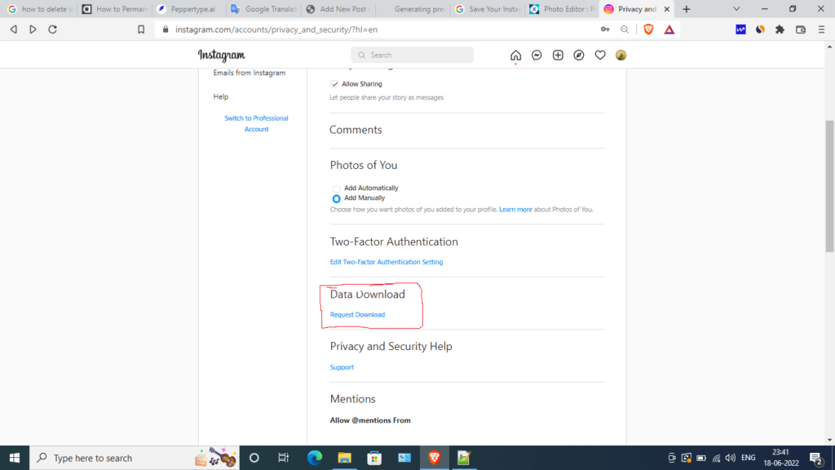The height and width of the screenshot is (470, 835).
Task: Open taskbar clock and date
Action: pos(780,458)
